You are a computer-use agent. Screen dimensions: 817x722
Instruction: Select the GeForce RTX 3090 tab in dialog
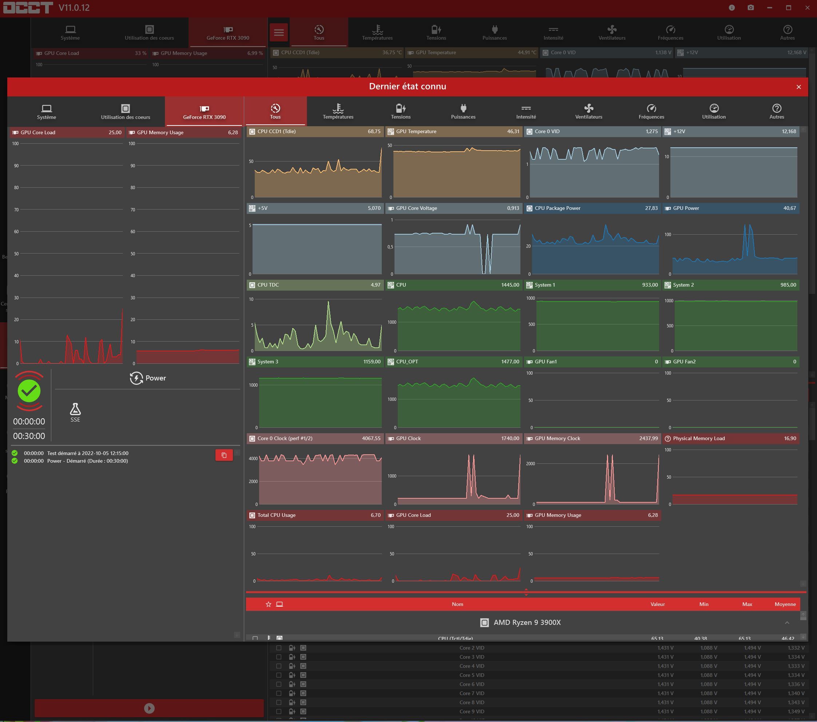click(x=204, y=112)
